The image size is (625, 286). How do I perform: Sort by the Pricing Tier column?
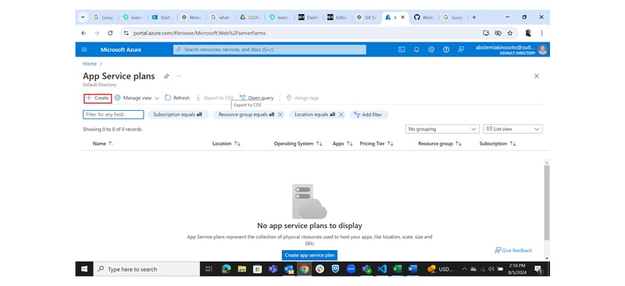point(377,144)
